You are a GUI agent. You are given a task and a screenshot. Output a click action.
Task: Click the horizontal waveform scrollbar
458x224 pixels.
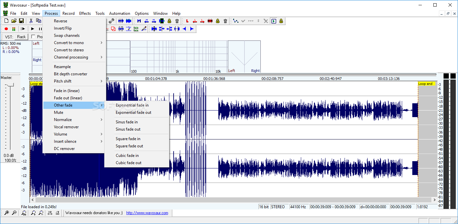click(x=233, y=200)
